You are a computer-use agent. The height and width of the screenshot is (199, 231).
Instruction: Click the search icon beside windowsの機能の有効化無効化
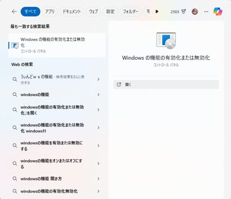tap(15, 191)
